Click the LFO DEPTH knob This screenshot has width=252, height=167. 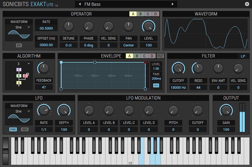click(x=64, y=110)
